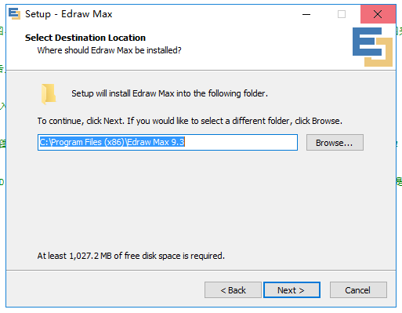Click the 'To continue, click Next' instruction
The height and width of the screenshot is (313, 402).
tap(190, 121)
